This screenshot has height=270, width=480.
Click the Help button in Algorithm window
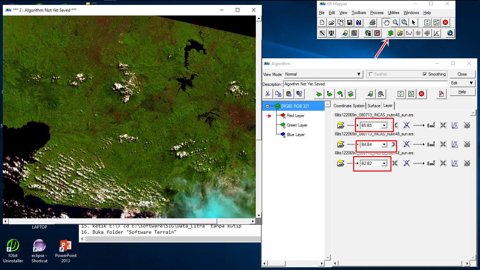(x=462, y=92)
